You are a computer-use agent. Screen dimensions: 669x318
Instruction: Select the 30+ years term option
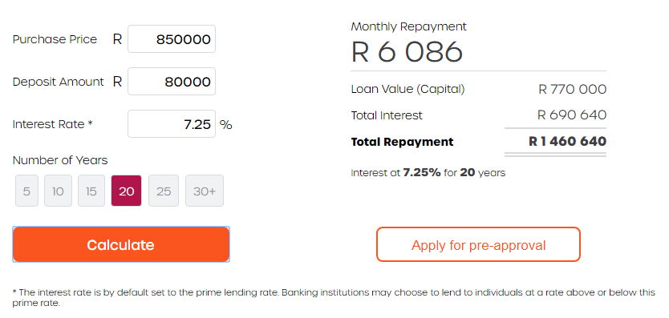(205, 191)
